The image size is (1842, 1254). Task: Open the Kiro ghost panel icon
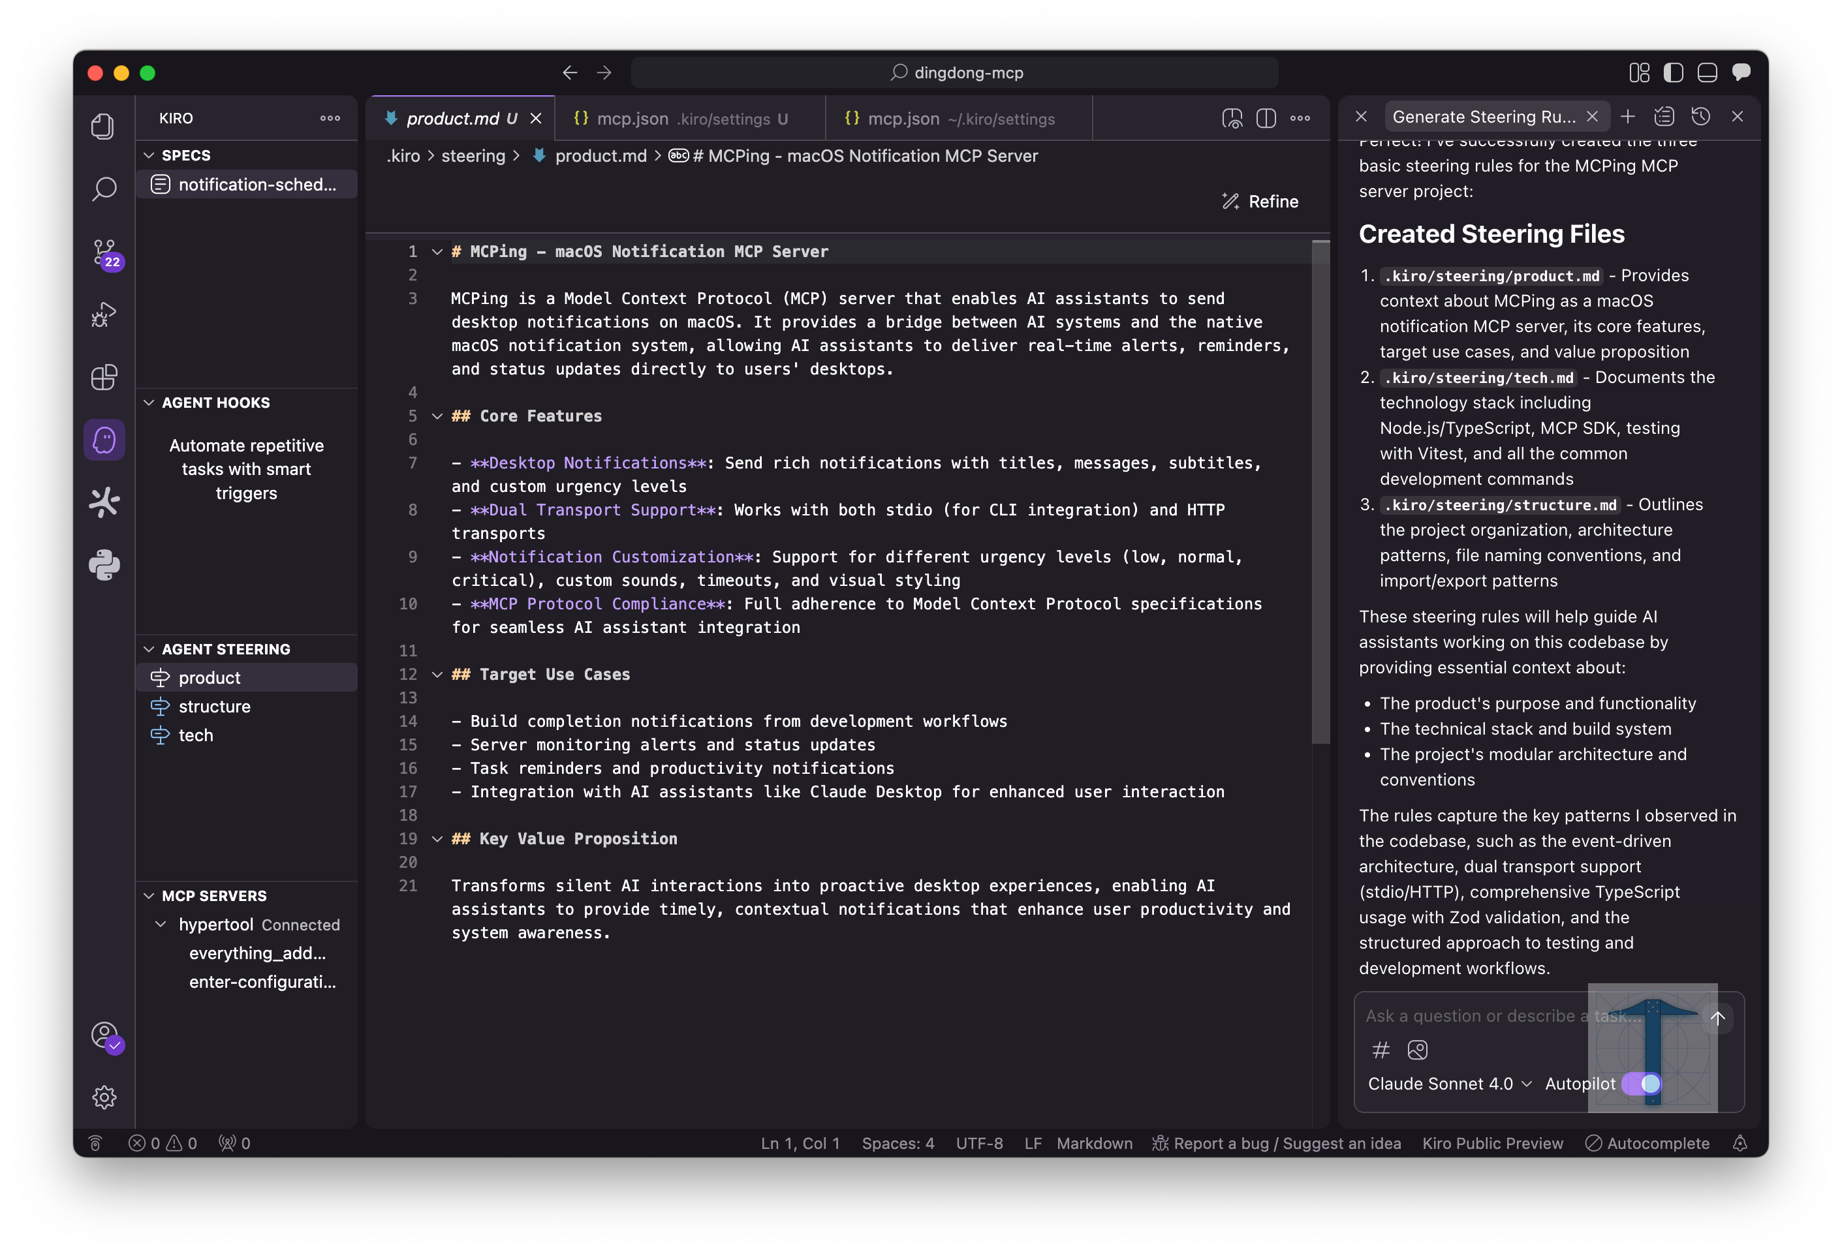pyautogui.click(x=104, y=440)
